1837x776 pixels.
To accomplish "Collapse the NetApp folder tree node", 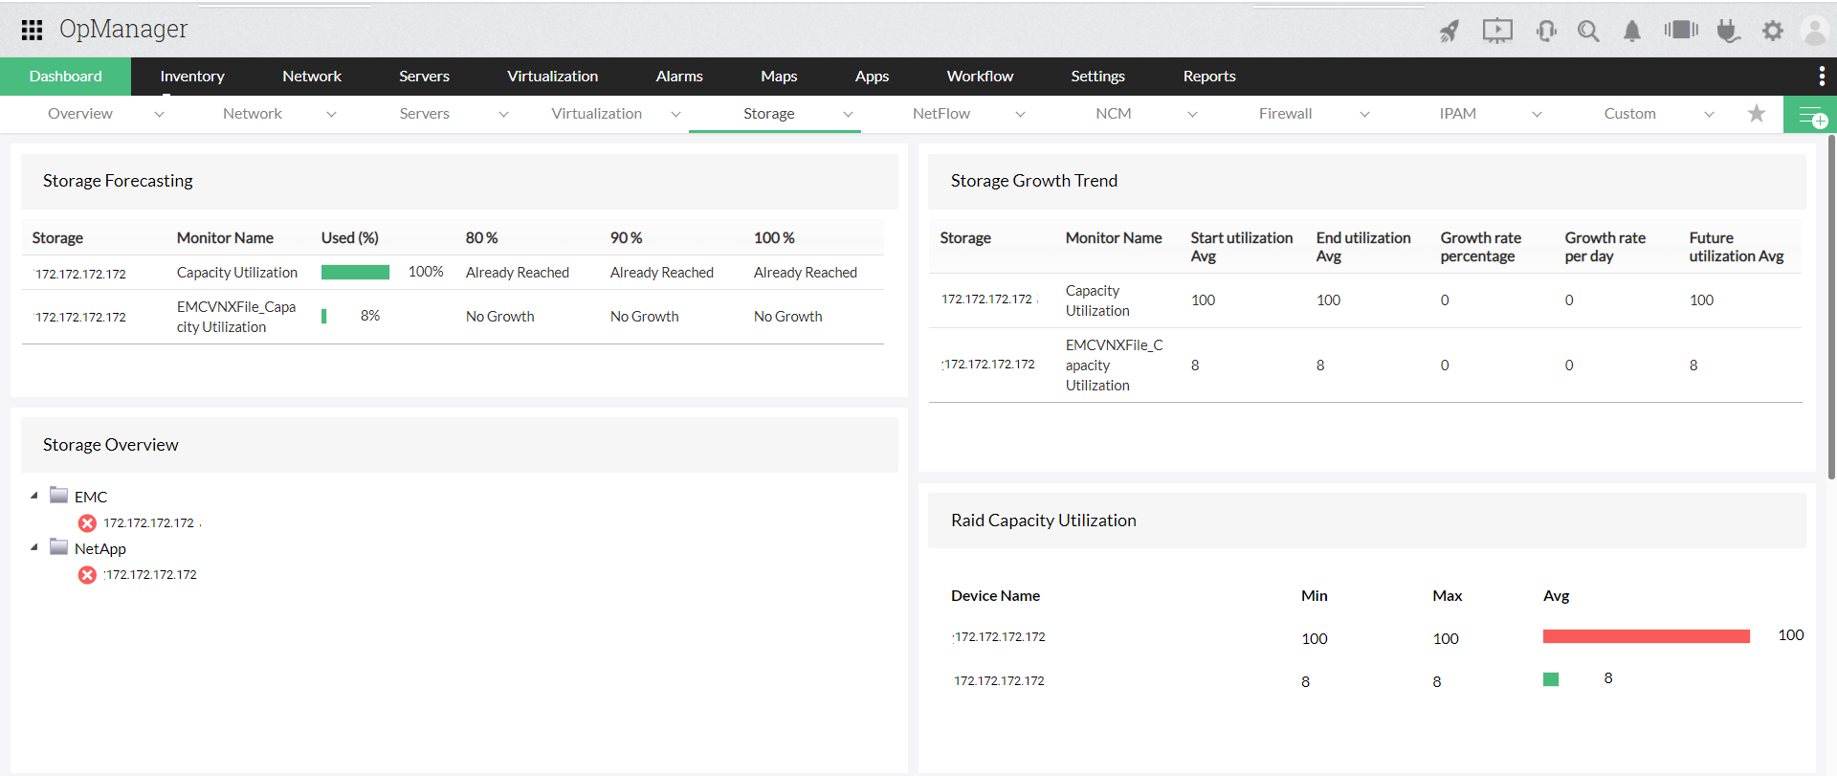I will (x=34, y=547).
